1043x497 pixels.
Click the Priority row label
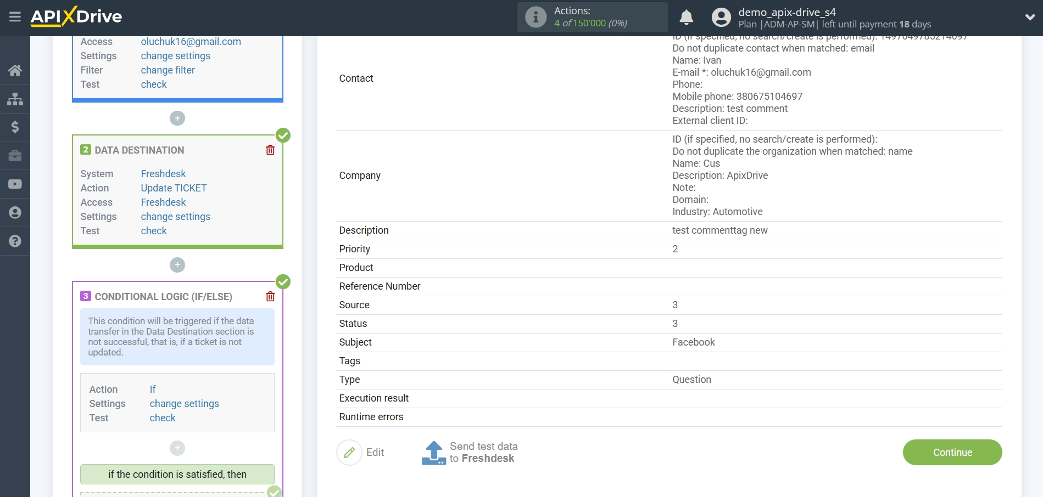[354, 249]
